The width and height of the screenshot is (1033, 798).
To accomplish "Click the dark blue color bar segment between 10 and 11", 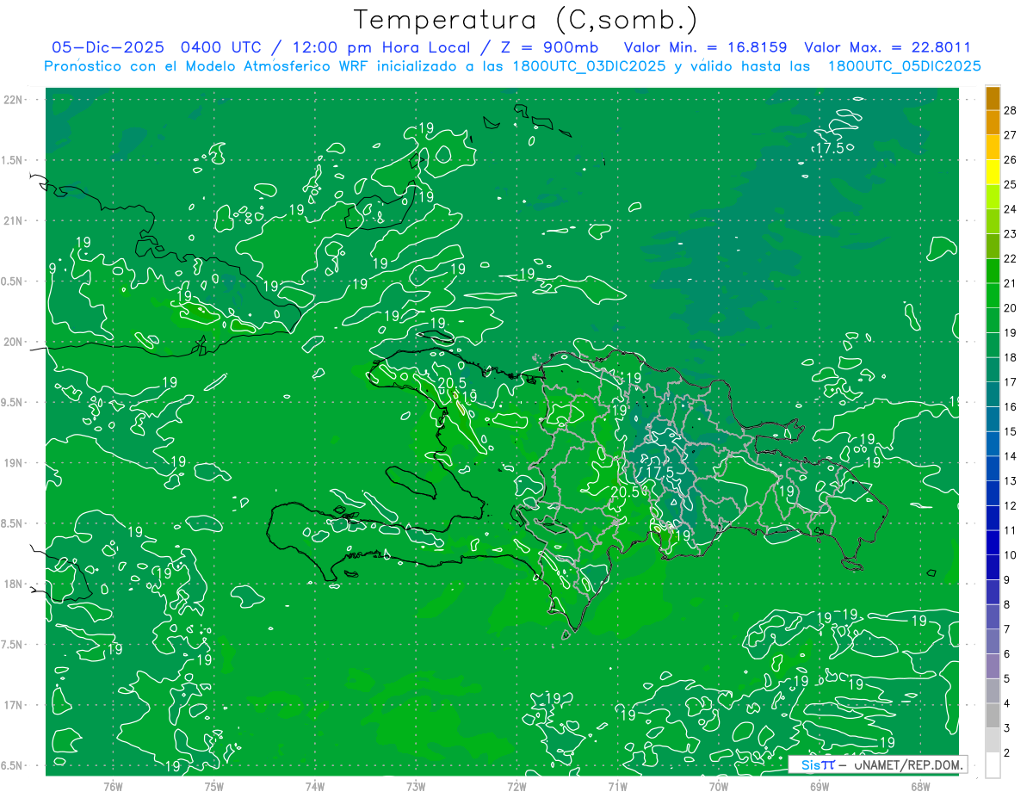I will pyautogui.click(x=993, y=542).
